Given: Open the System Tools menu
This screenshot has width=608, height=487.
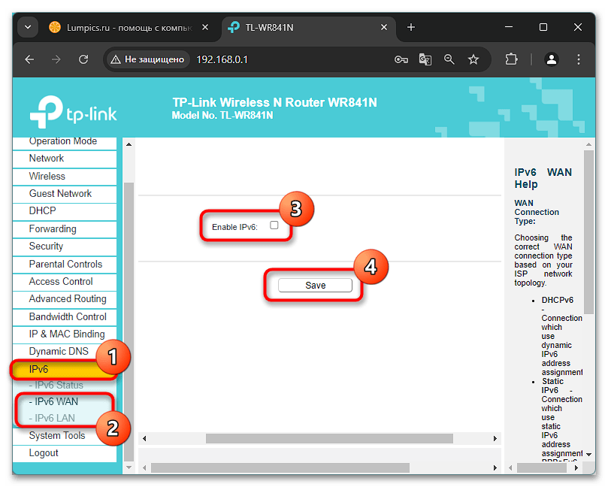Looking at the screenshot, I should 65,436.
